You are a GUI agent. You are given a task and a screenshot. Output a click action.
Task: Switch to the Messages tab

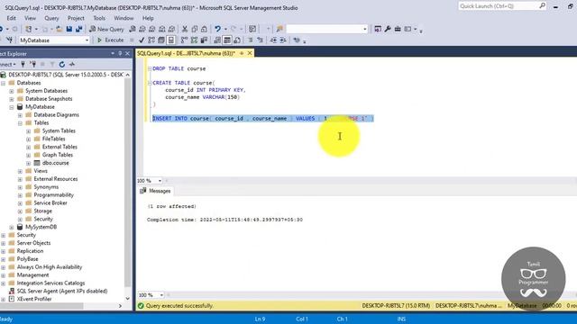(155, 191)
